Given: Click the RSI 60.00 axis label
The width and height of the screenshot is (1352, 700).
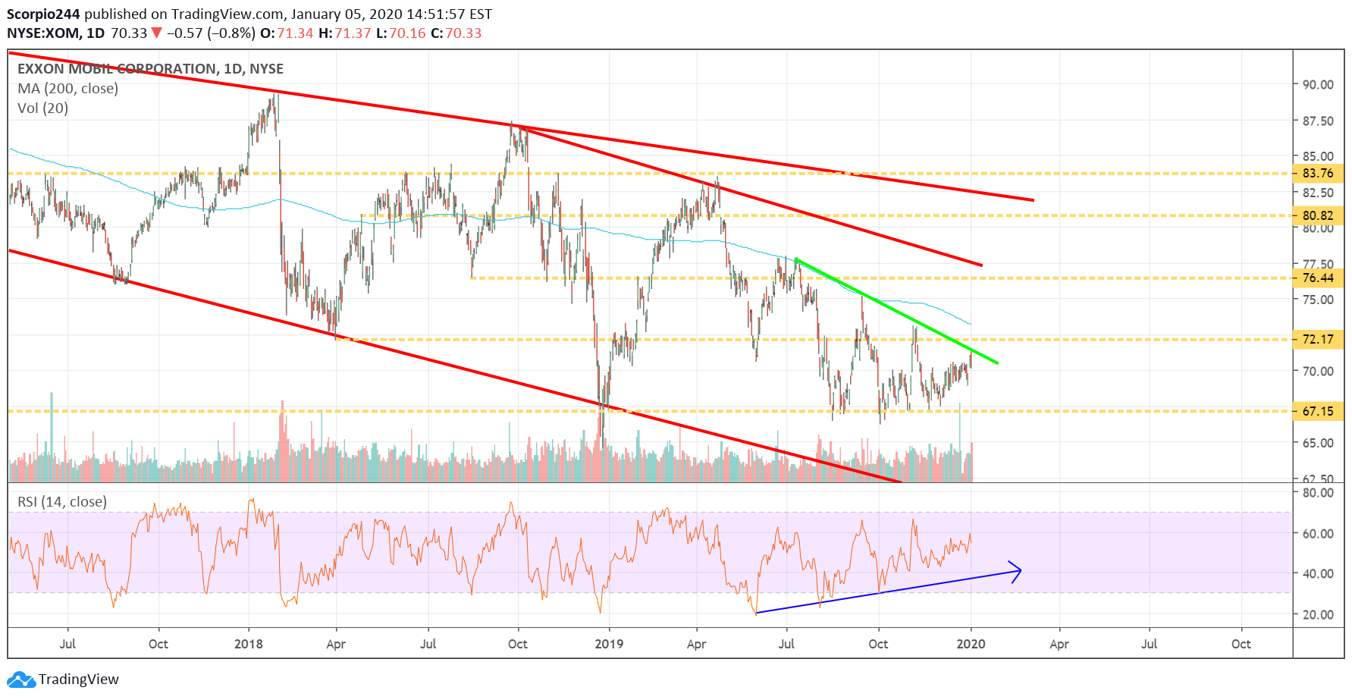Looking at the screenshot, I should tap(1318, 533).
